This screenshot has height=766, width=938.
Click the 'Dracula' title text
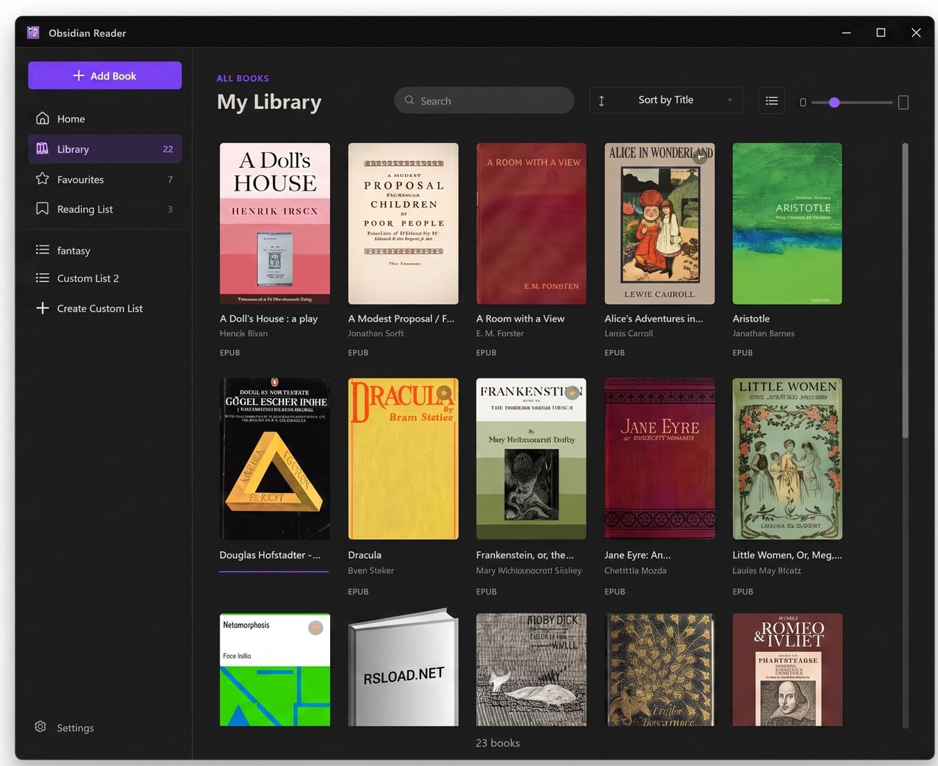[365, 555]
